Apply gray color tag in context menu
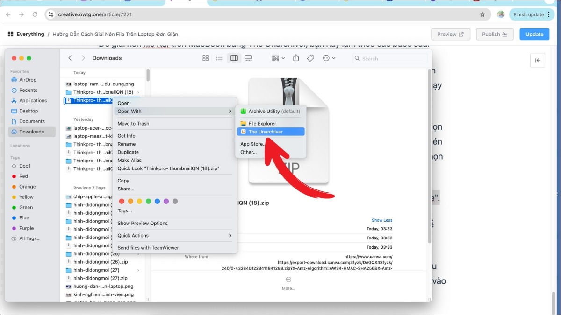The width and height of the screenshot is (561, 315). click(x=175, y=201)
